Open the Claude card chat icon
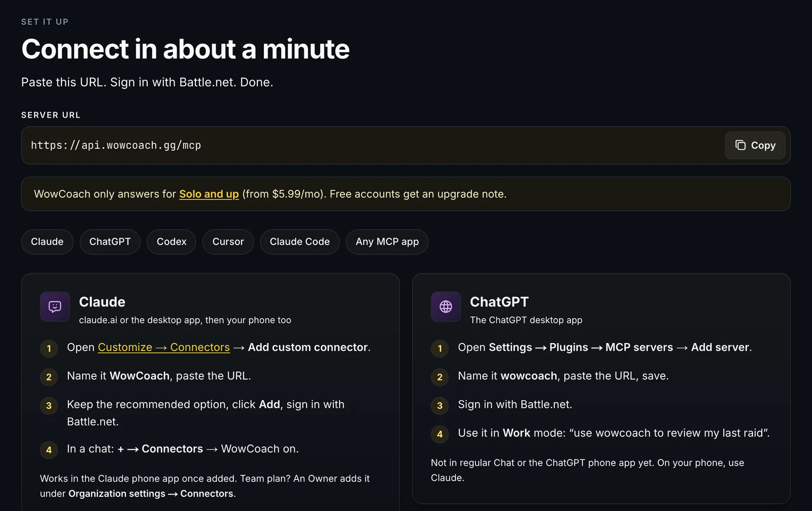 [x=55, y=306]
